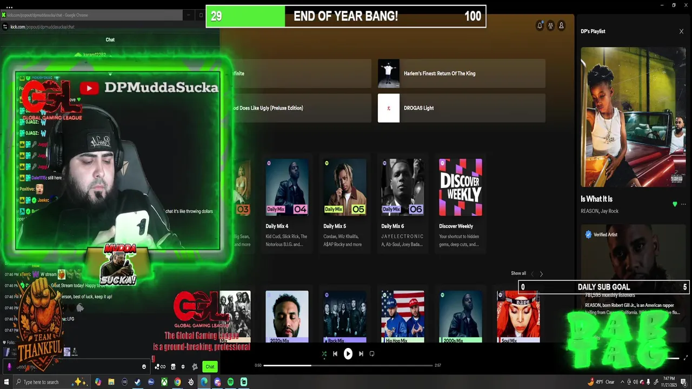692x389 pixels.
Task: Open the Soul Mix cover
Action: click(x=518, y=317)
